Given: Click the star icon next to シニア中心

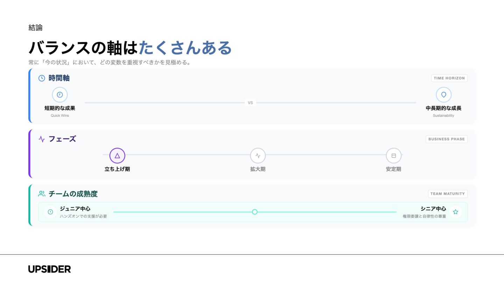Looking at the screenshot, I should (455, 212).
